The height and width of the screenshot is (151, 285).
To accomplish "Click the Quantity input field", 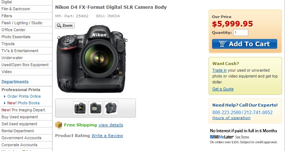I will click(241, 33).
